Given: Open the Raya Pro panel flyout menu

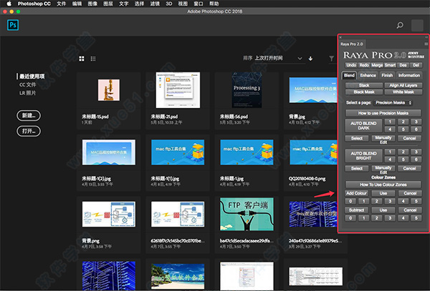Looking at the screenshot, I should [426, 44].
